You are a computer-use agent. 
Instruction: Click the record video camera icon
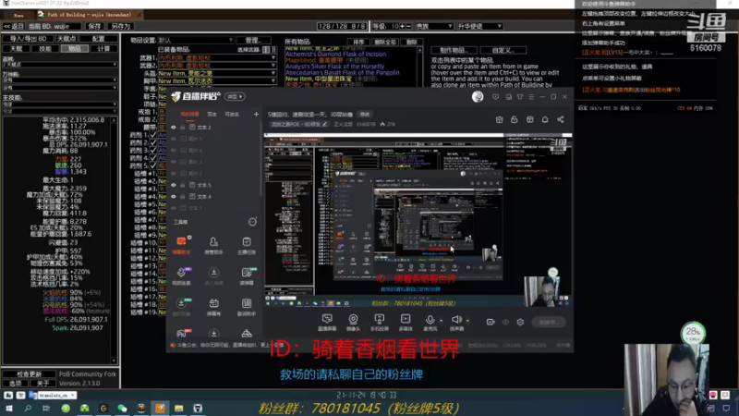(x=491, y=322)
